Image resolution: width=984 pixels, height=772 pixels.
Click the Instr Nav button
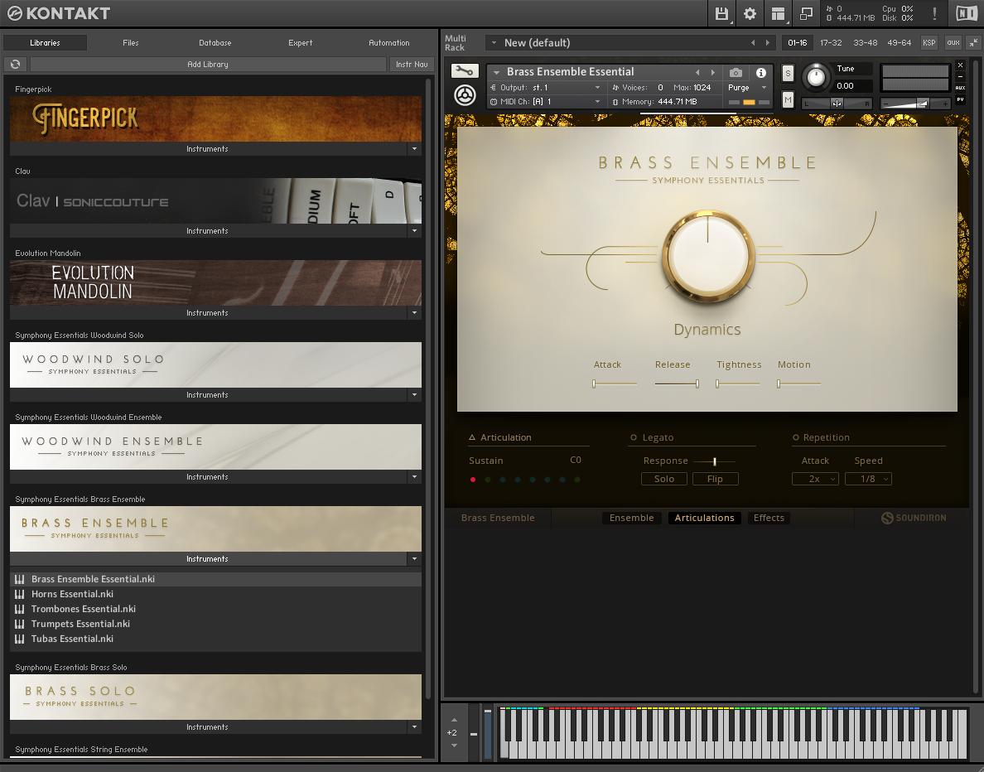point(412,64)
